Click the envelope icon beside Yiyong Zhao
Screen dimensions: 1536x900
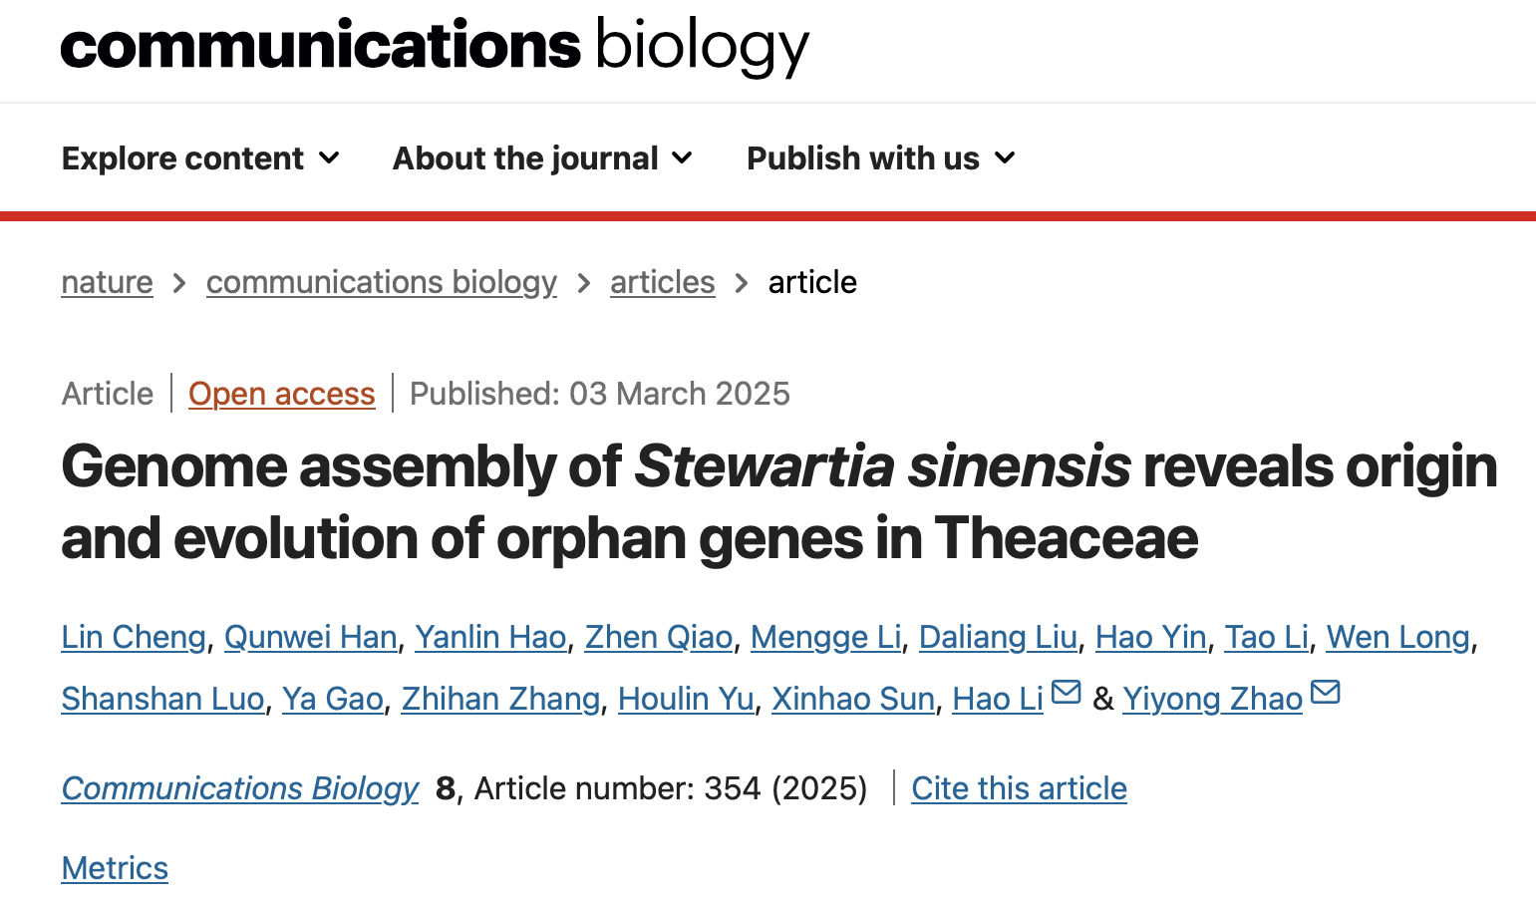(1326, 692)
